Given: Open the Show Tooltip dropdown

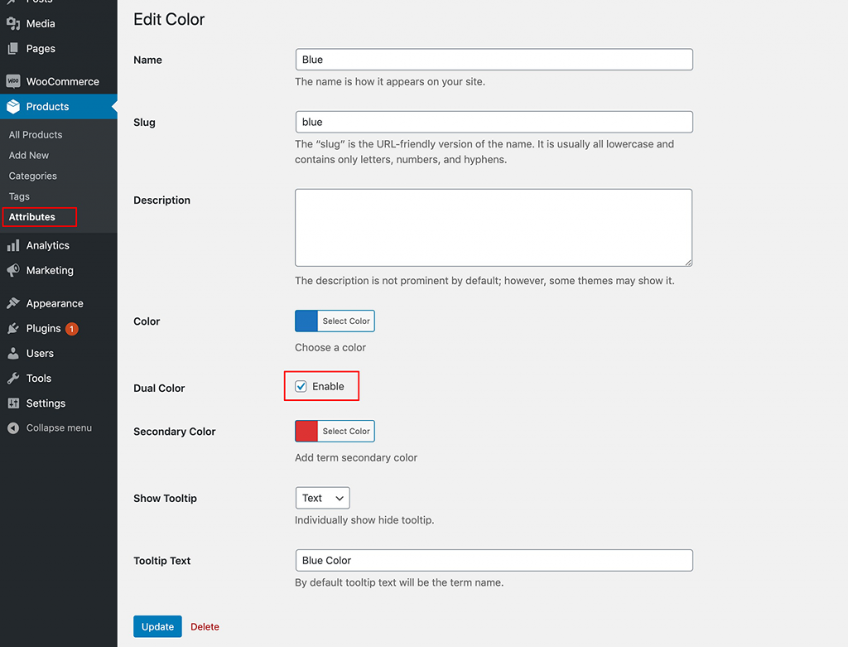Looking at the screenshot, I should pyautogui.click(x=322, y=498).
